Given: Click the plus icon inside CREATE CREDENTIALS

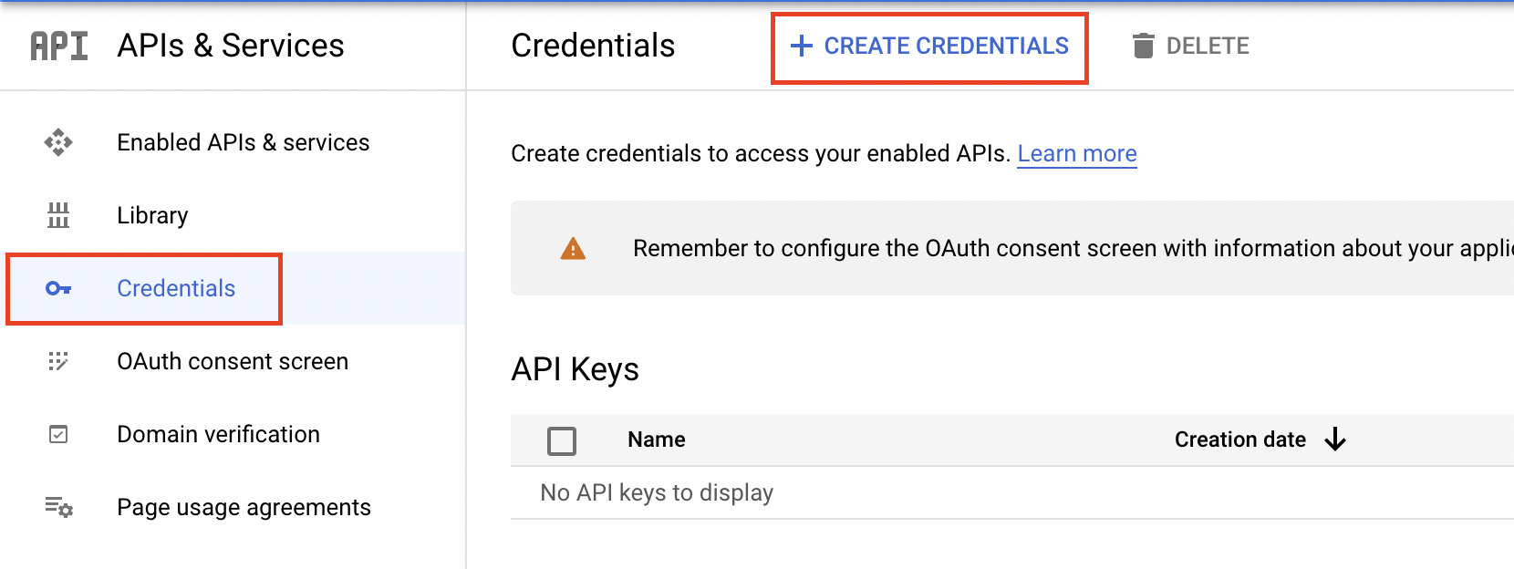Looking at the screenshot, I should (801, 46).
